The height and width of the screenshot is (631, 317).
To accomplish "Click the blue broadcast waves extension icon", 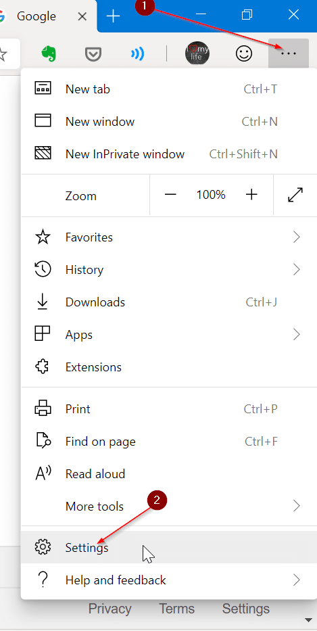I will click(x=138, y=54).
